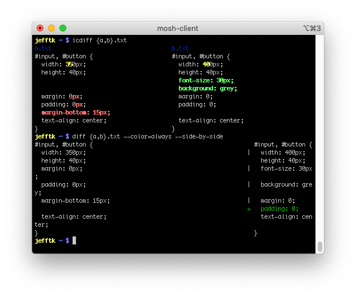Screen dimensions: 356x296
Task: Click the green background: grey; line
Action: (207, 89)
